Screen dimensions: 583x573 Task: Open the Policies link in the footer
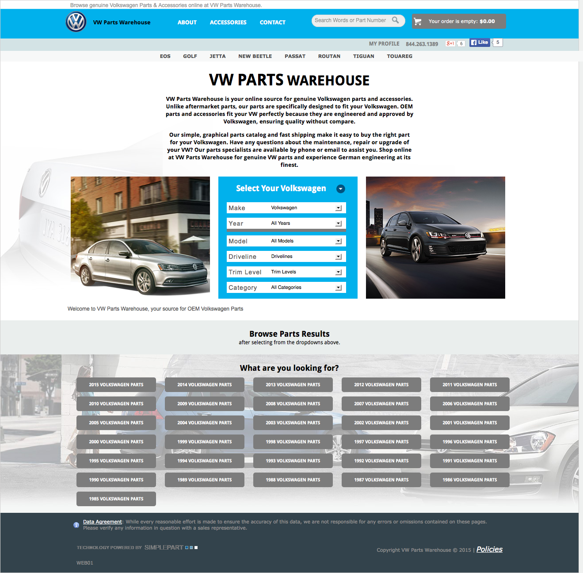tap(489, 549)
